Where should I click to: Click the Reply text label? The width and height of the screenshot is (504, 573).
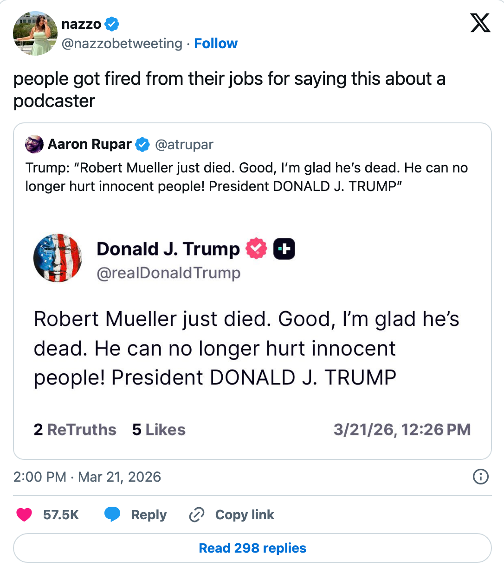149,515
